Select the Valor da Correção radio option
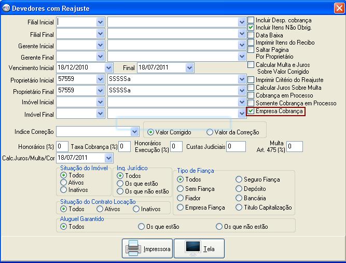The image size is (346, 263). click(x=210, y=132)
